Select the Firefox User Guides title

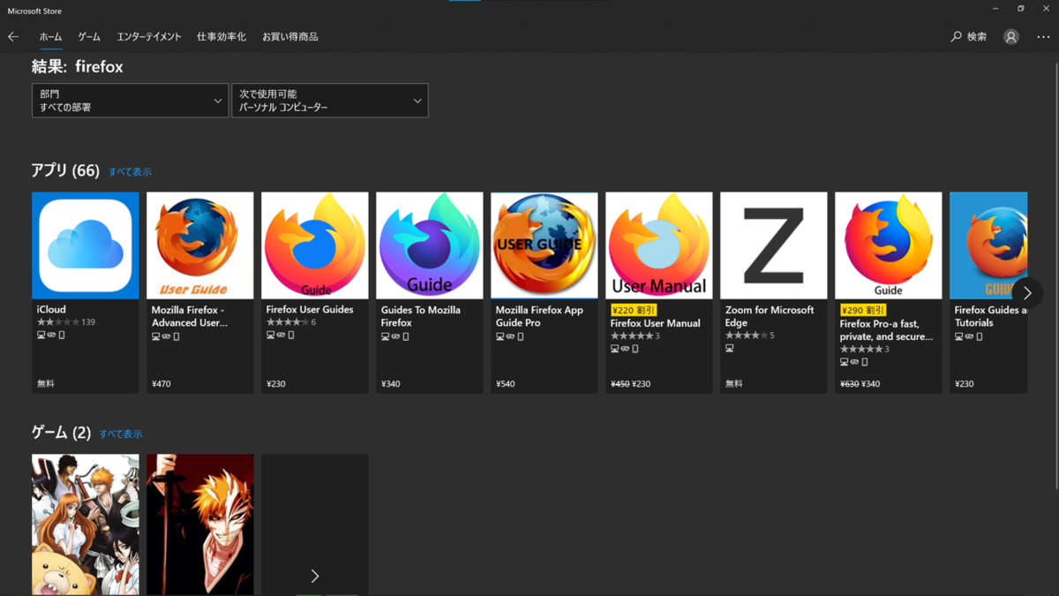click(x=310, y=310)
